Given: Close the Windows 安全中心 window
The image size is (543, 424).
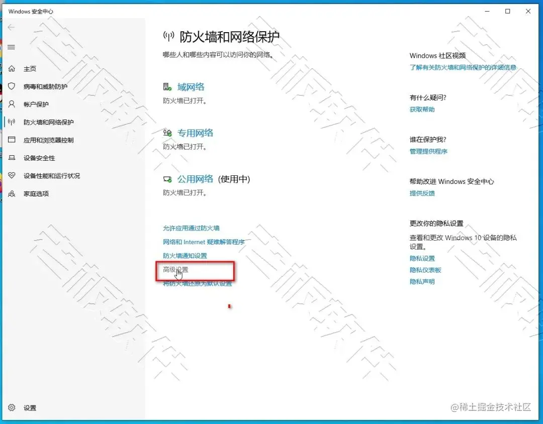Looking at the screenshot, I should pos(528,12).
